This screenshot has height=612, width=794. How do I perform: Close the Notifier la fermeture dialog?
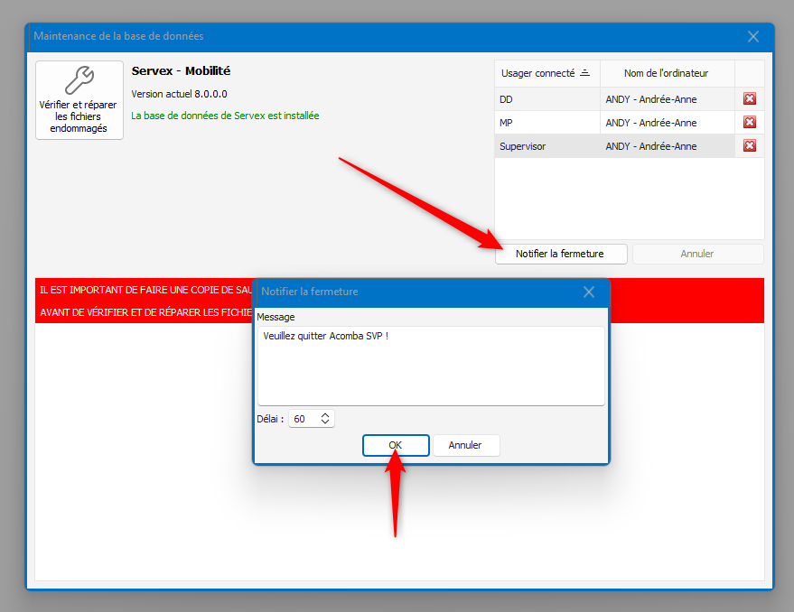coord(589,292)
